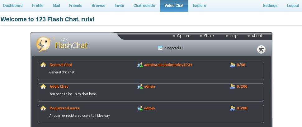Click the admin,raiin,bobmarley1234 moderators text
This screenshot has width=302, height=127.
click(168, 65)
